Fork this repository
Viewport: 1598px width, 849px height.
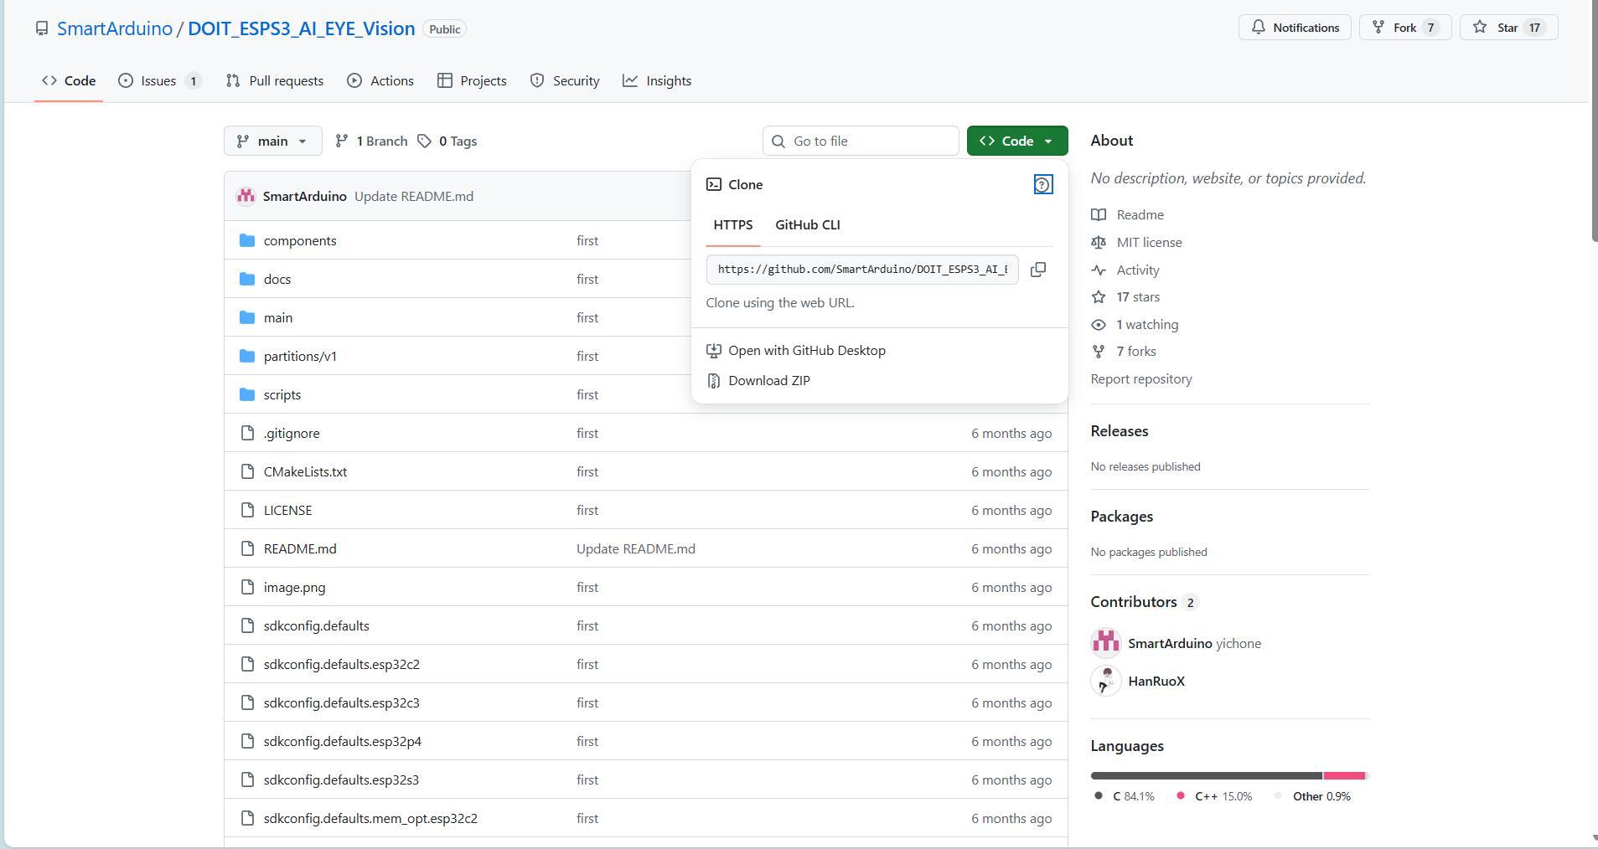click(1405, 28)
